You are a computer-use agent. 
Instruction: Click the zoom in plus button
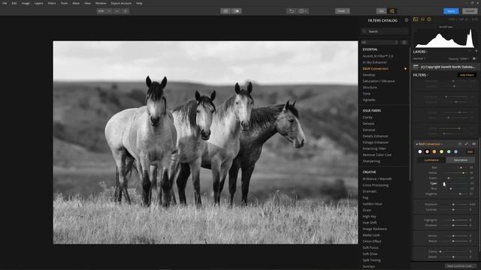coord(126,11)
